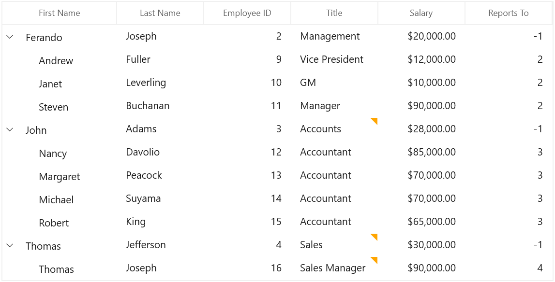This screenshot has height=282, width=555.
Task: Click the Employee ID column header
Action: (247, 13)
